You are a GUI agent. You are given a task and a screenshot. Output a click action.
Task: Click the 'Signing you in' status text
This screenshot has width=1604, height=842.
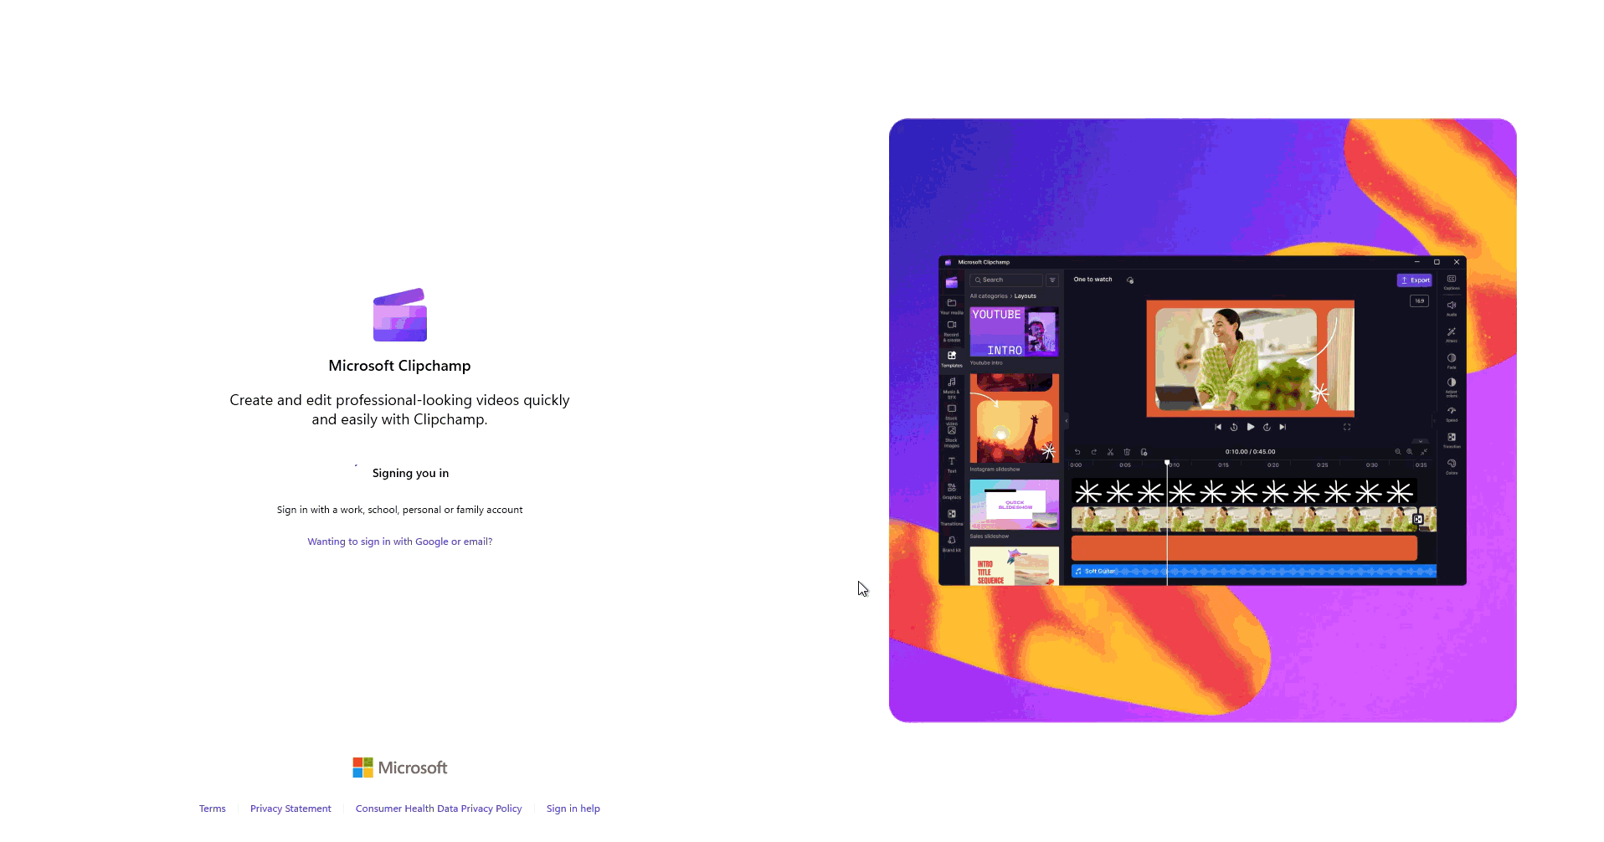coord(410,473)
